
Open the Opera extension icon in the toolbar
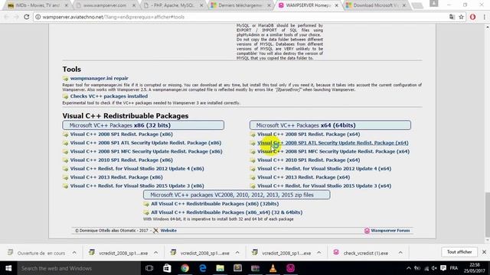pyautogui.click(x=472, y=17)
